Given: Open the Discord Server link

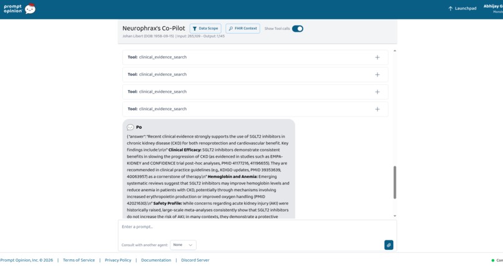Looking at the screenshot, I should (x=195, y=260).
